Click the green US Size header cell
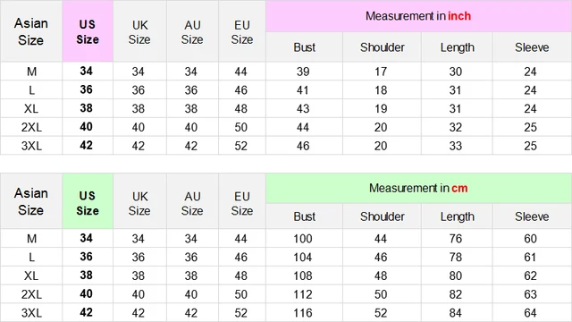The height and width of the screenshot is (322, 572). coord(88,201)
